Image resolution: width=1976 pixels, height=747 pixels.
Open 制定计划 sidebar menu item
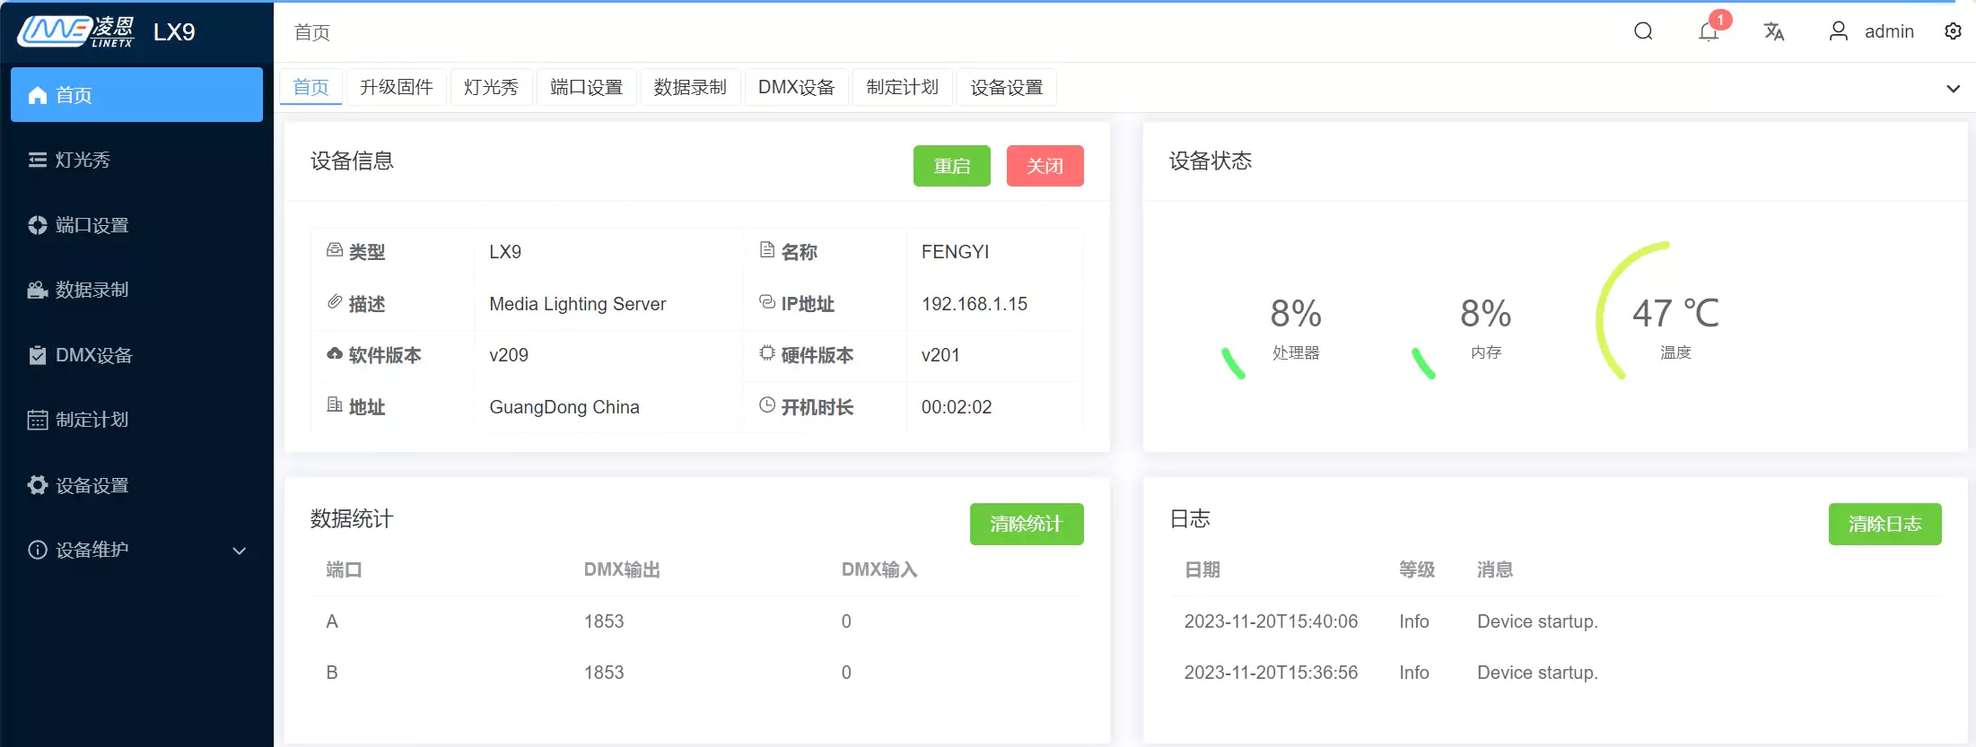(x=136, y=420)
